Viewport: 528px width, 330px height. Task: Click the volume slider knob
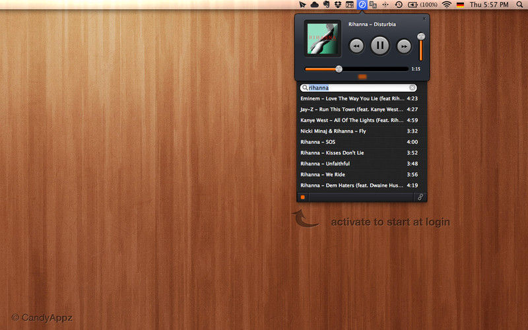pos(421,36)
